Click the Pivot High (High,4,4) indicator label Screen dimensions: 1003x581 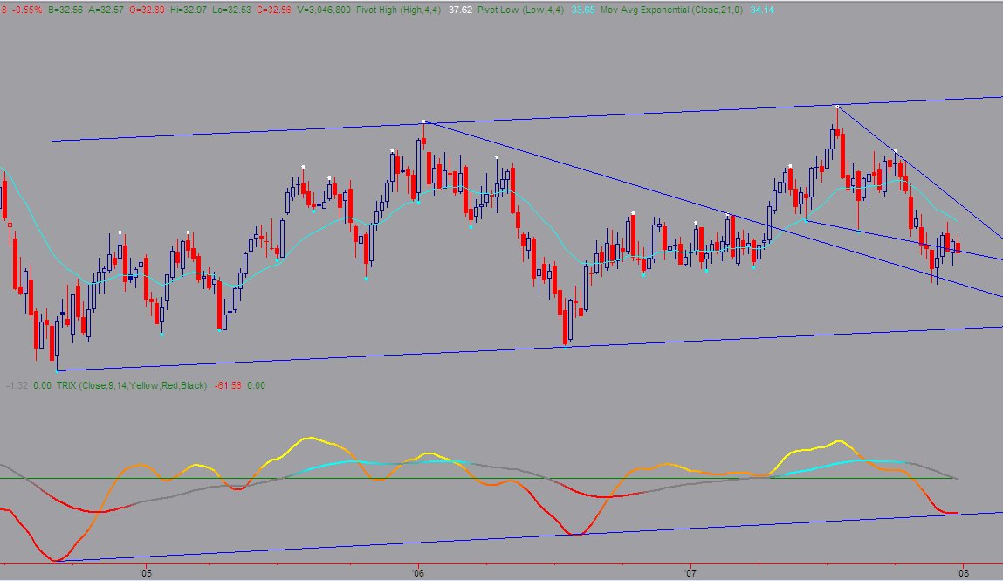tap(399, 10)
